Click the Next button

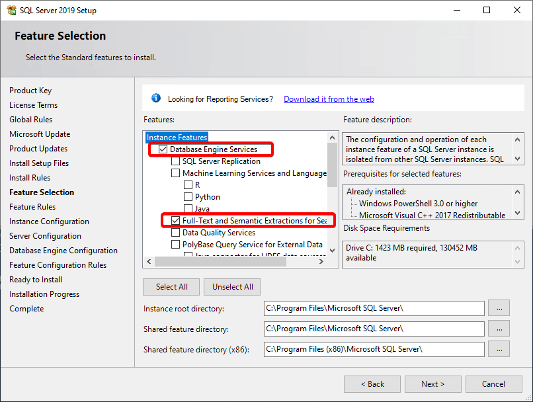432,384
